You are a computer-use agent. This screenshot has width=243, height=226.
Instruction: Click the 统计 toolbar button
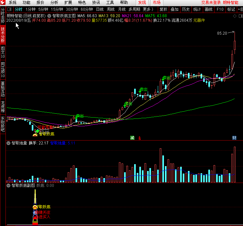pyautogui.click(x=197, y=9)
